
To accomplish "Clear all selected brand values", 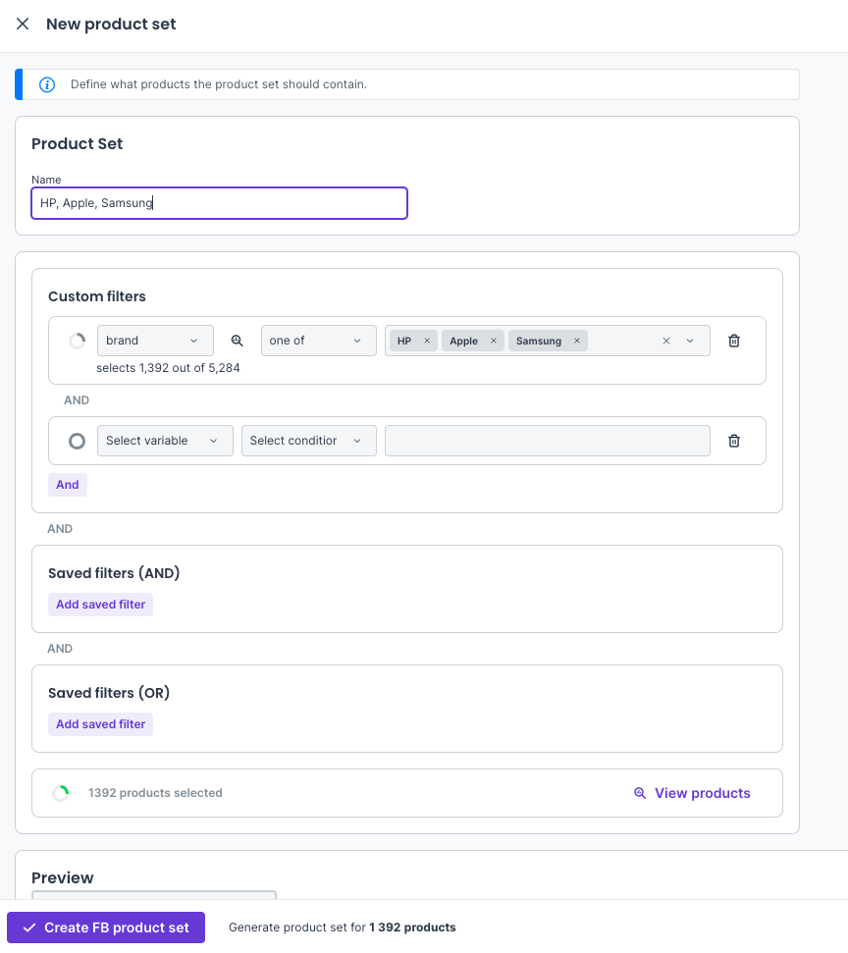I will tap(666, 342).
